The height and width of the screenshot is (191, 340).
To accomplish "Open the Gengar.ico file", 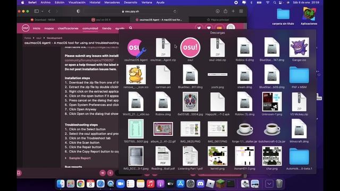I will pos(299,48).
